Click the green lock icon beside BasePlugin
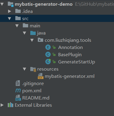Viewport: 114px width, 116px height. point(54,54)
